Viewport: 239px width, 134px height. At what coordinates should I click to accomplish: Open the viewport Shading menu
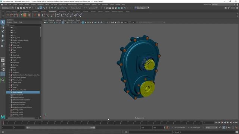pyautogui.click(x=51, y=20)
